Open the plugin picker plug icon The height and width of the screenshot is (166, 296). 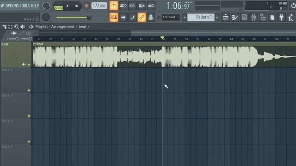point(282,18)
